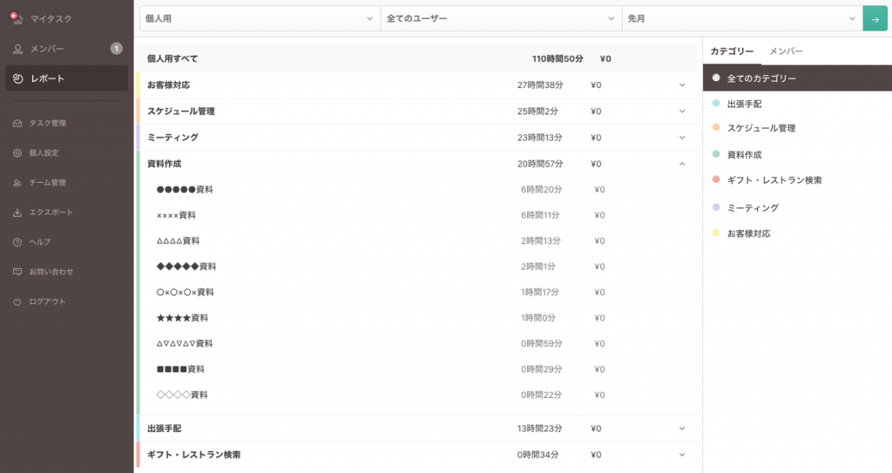Select the カテゴリー tab
Viewport: 892px width, 473px height.
pyautogui.click(x=732, y=51)
